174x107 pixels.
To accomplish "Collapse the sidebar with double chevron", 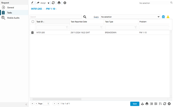I will (x=26, y=104).
